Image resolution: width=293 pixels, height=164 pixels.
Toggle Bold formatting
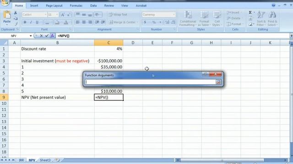point(25,22)
